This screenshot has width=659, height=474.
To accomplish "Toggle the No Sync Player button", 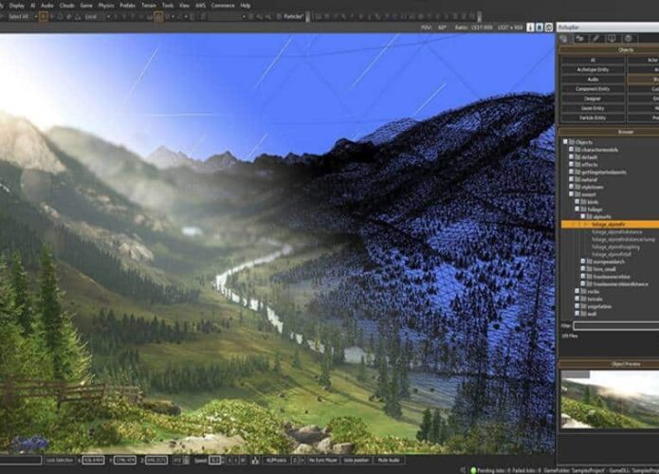I will tap(323, 461).
